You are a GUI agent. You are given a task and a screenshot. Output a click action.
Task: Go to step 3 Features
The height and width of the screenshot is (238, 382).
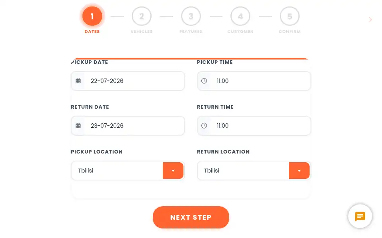pyautogui.click(x=191, y=16)
